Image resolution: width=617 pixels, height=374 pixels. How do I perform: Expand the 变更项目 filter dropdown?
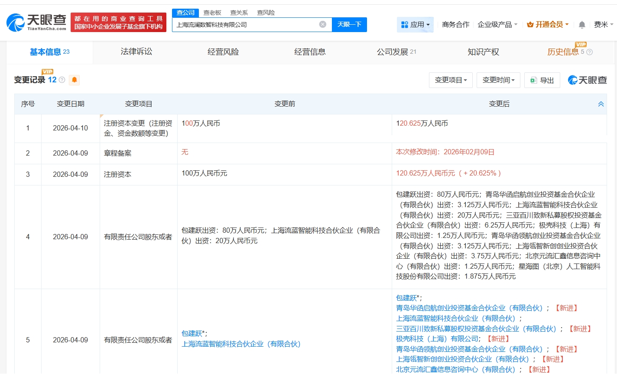[451, 80]
